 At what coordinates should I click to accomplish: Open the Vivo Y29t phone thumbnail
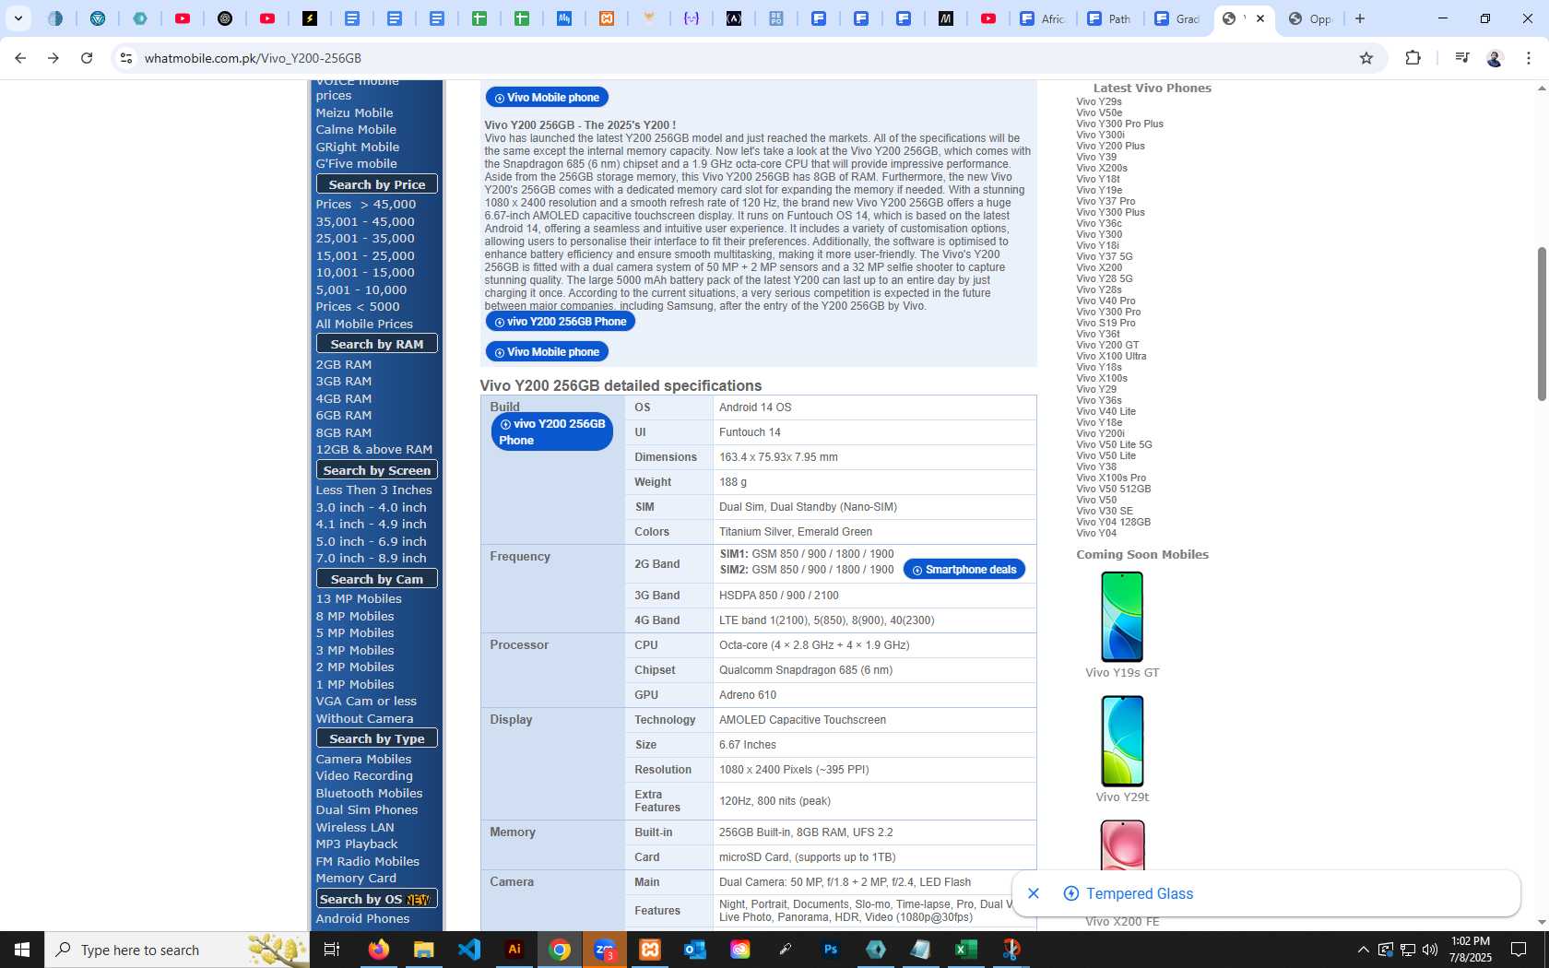tap(1122, 741)
